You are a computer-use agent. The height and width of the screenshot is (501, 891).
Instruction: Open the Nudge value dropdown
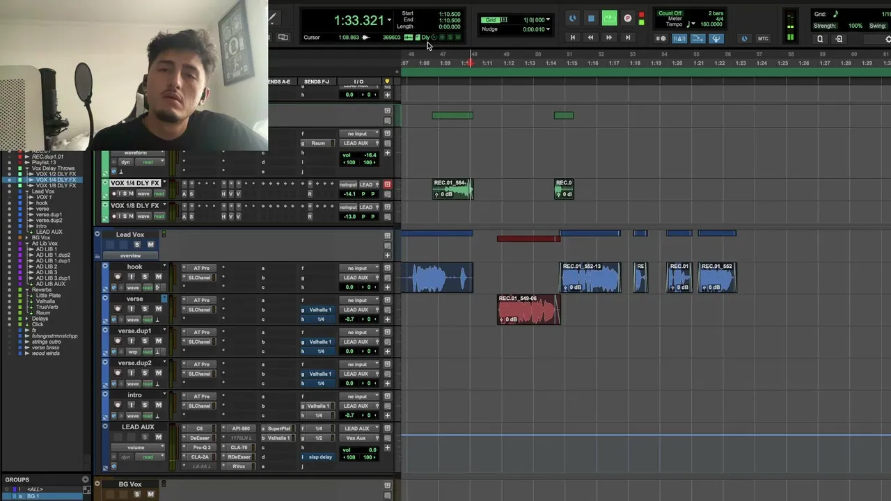tap(549, 29)
